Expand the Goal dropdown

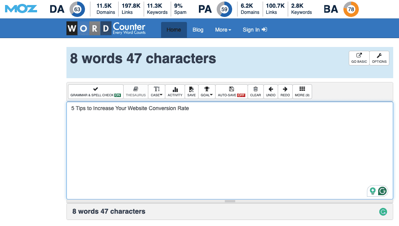pos(206,91)
